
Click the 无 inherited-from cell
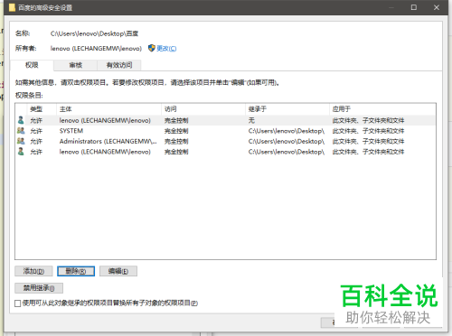pyautogui.click(x=251, y=120)
